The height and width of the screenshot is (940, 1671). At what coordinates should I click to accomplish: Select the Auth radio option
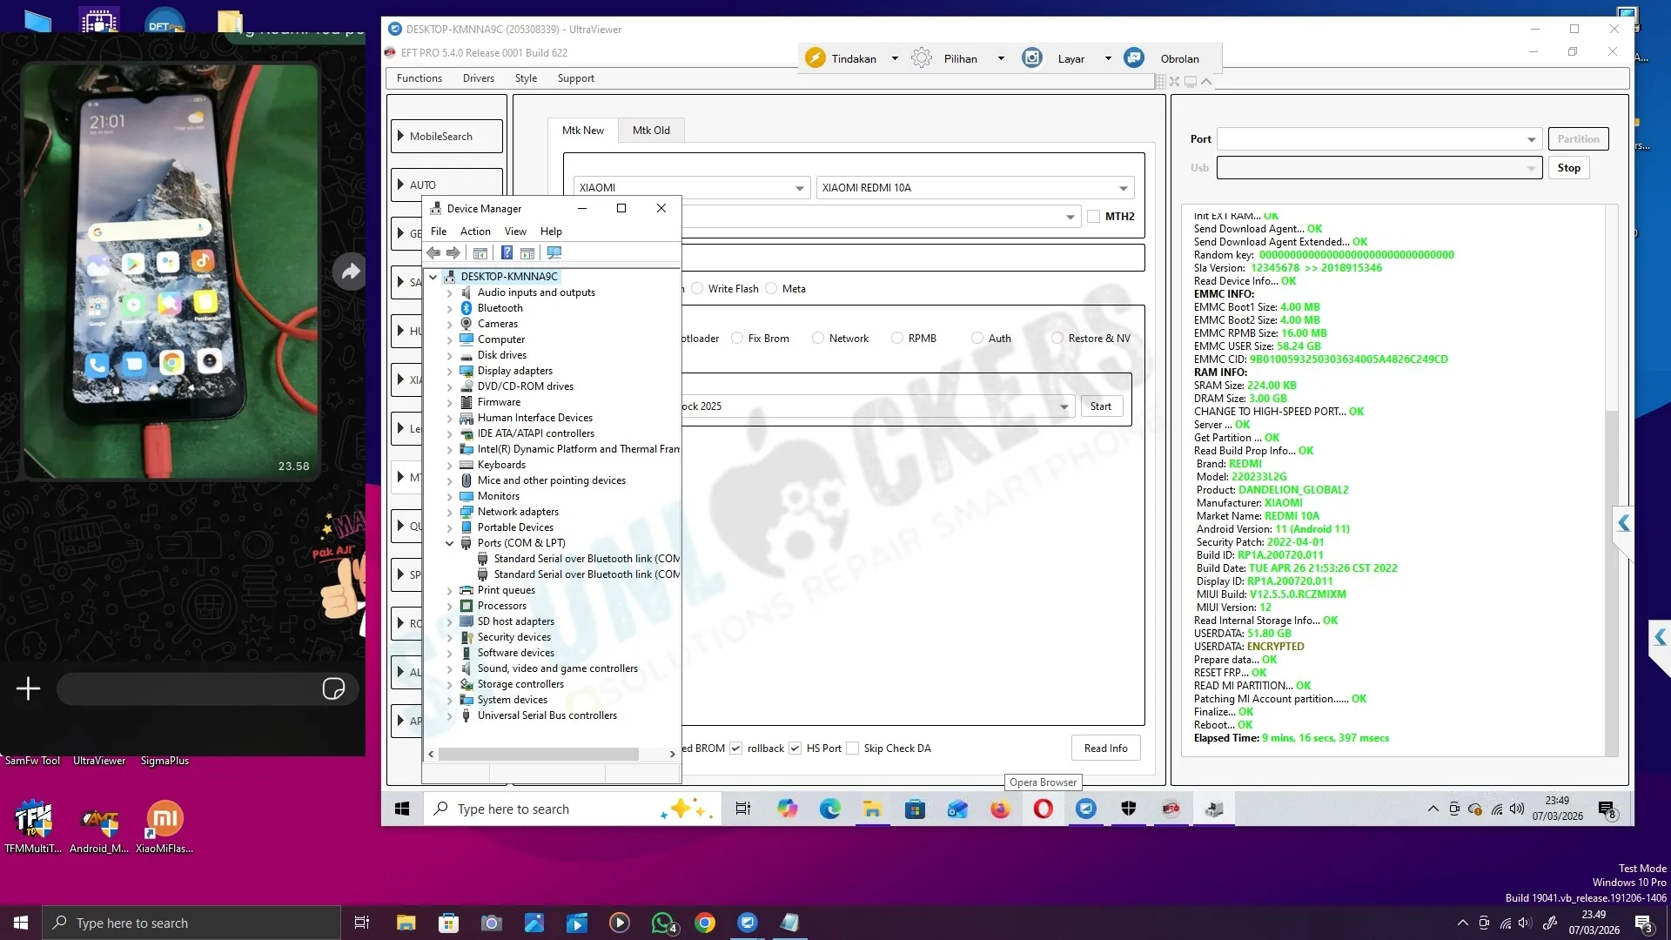tap(977, 339)
